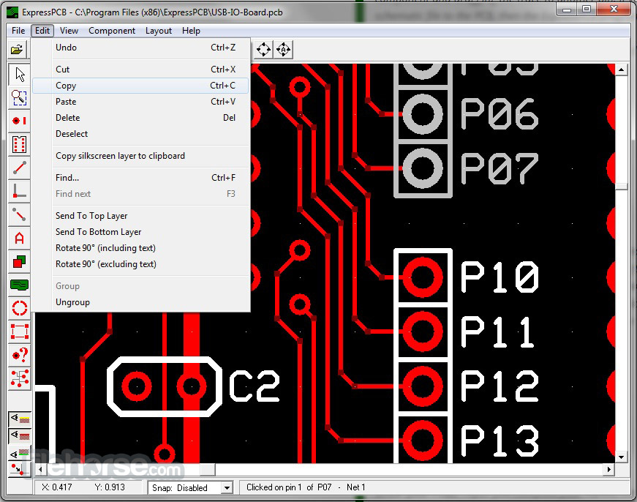Open the Layout menu
Screen dimensions: 637x502
159,31
